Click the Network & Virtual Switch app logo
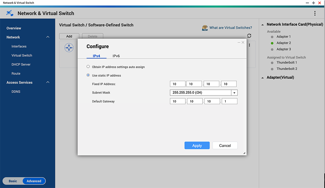This screenshot has height=188, width=325. (x=10, y=13)
